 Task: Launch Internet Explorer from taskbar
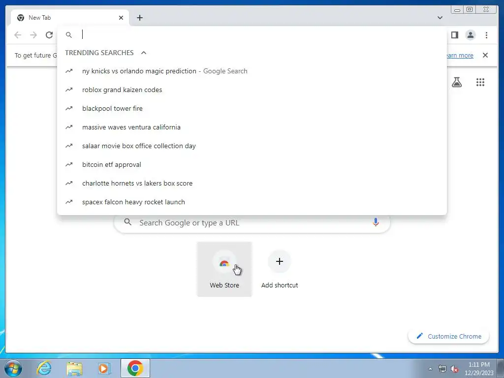pyautogui.click(x=44, y=368)
